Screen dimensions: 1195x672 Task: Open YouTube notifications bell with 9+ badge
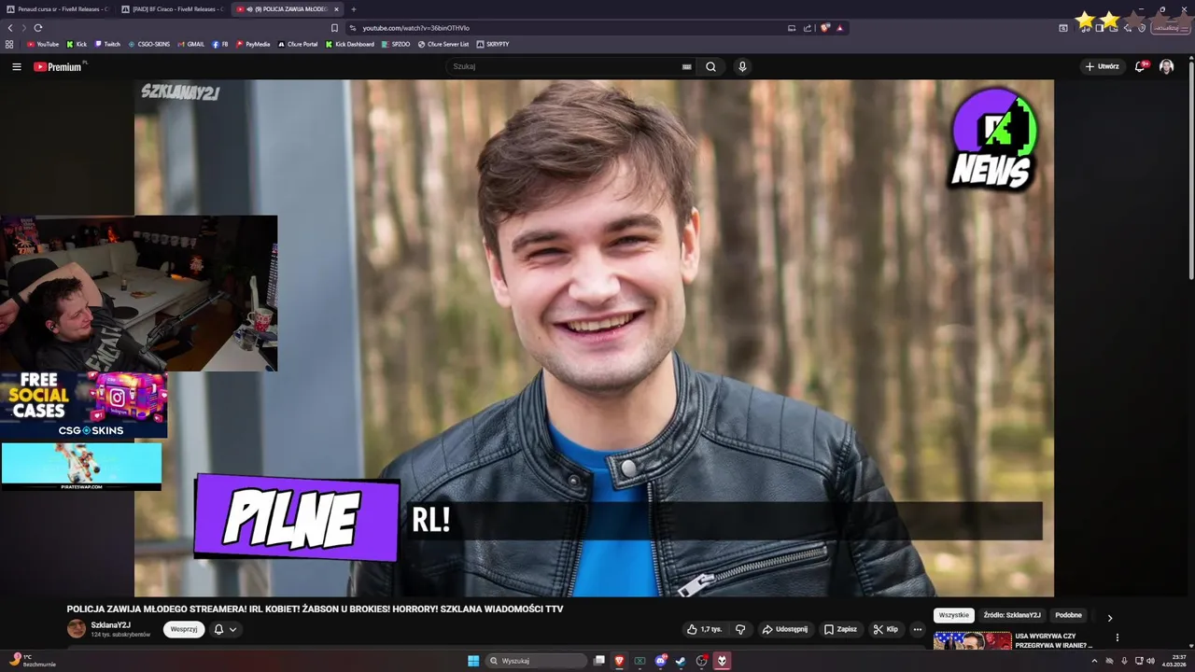pos(1140,66)
